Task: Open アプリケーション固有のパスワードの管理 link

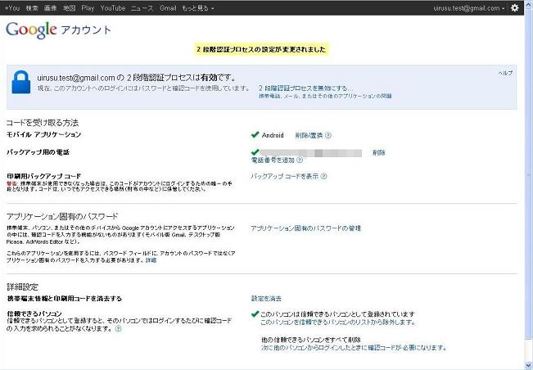Action: point(306,228)
